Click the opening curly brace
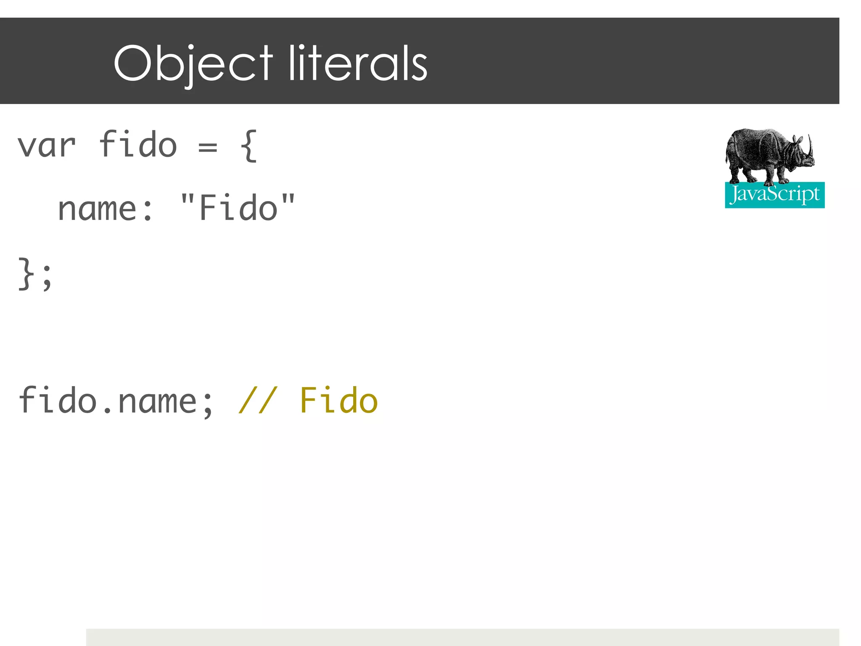Image resolution: width=861 pixels, height=646 pixels. (x=248, y=146)
